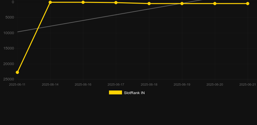Click the SlotRank IN legend label
The width and height of the screenshot is (257, 125).
(x=134, y=93)
